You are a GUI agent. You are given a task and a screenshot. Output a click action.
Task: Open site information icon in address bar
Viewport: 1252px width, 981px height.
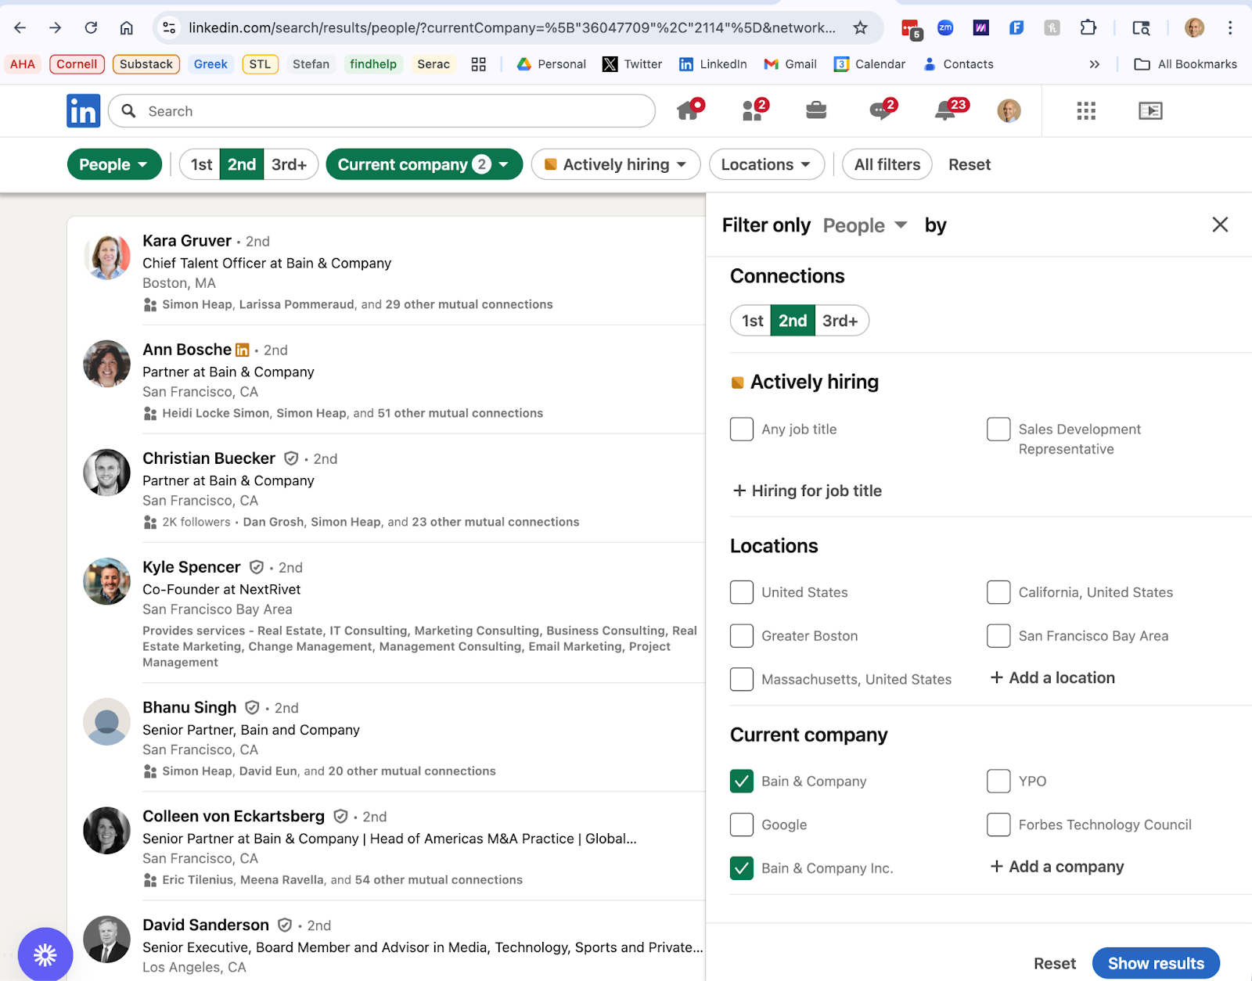(x=169, y=28)
